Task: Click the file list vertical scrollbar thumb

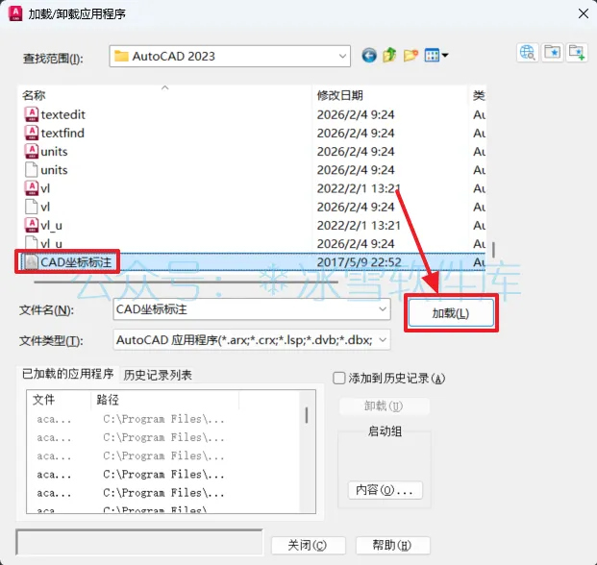Action: (x=493, y=250)
